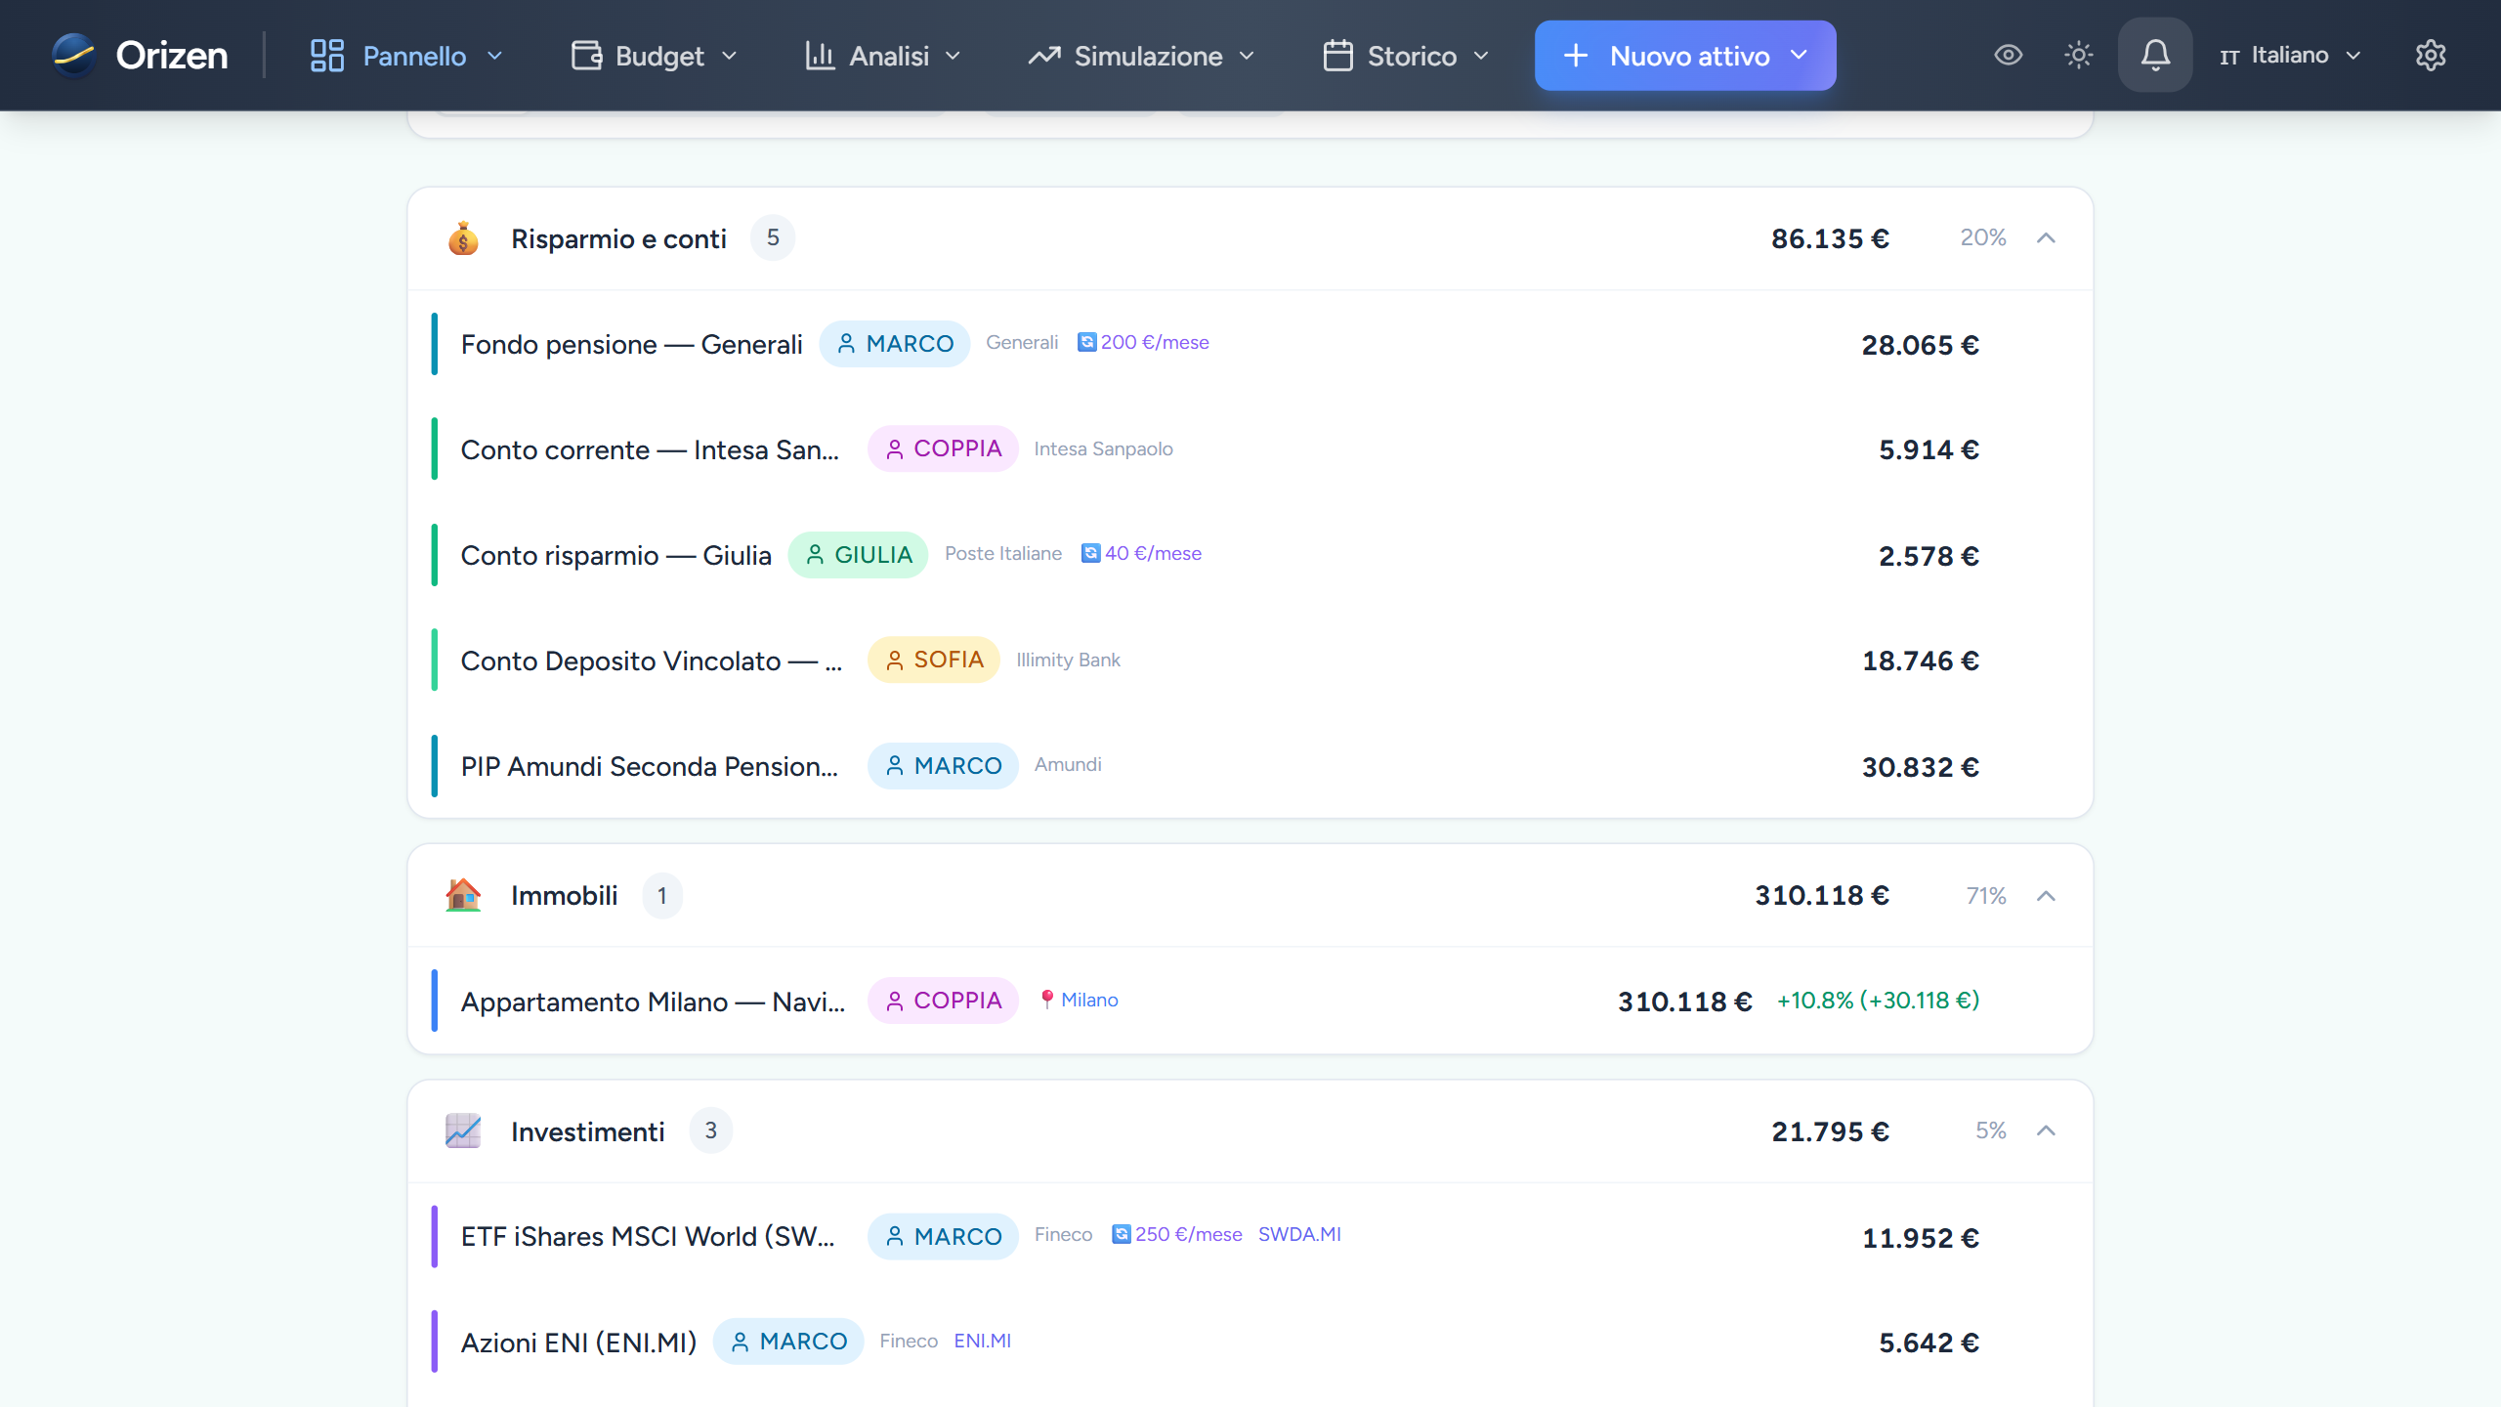
Task: Open the Italiano language dropdown
Action: pos(2289,55)
